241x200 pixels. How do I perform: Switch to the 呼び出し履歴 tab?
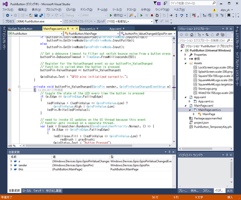pos(54,191)
